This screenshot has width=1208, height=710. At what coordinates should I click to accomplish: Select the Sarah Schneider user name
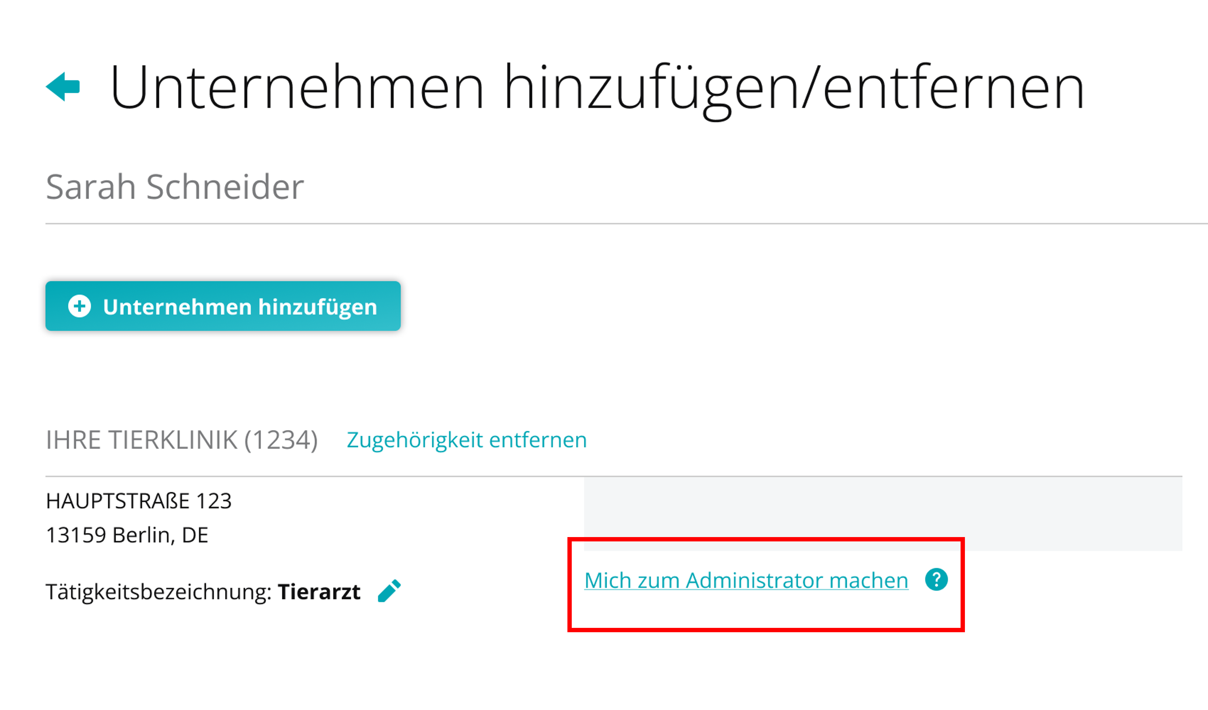[175, 186]
